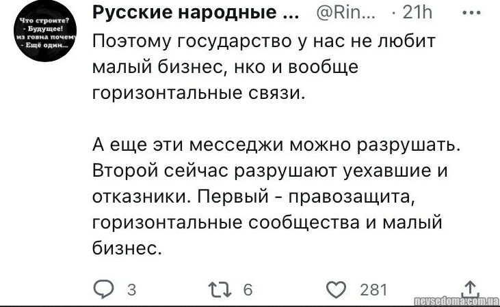Click the line "отказники. Первый - правозащита,"

pos(253,197)
